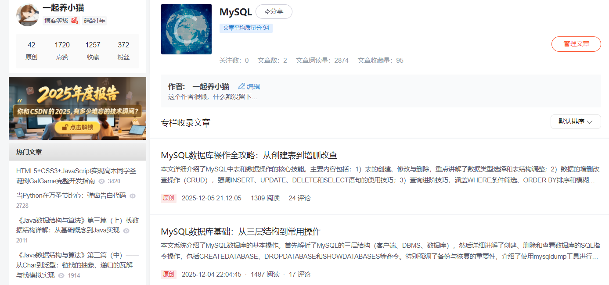This screenshot has height=285, width=609.
Task: Click the user avatar of 一起养小猫
Action: (28, 14)
